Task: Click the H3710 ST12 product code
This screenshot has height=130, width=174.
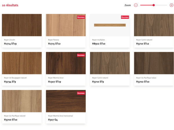Action: click(142, 44)
